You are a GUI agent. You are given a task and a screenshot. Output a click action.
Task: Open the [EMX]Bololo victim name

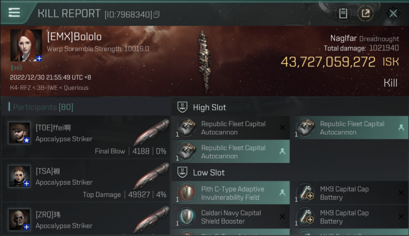74,37
